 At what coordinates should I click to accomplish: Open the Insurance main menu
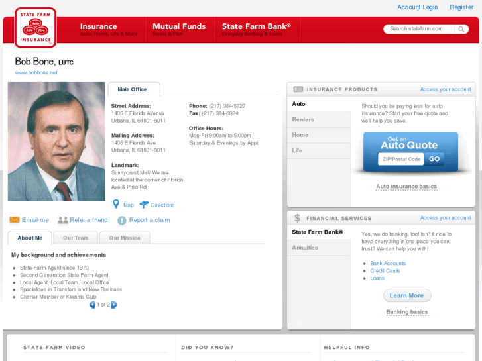tap(109, 30)
